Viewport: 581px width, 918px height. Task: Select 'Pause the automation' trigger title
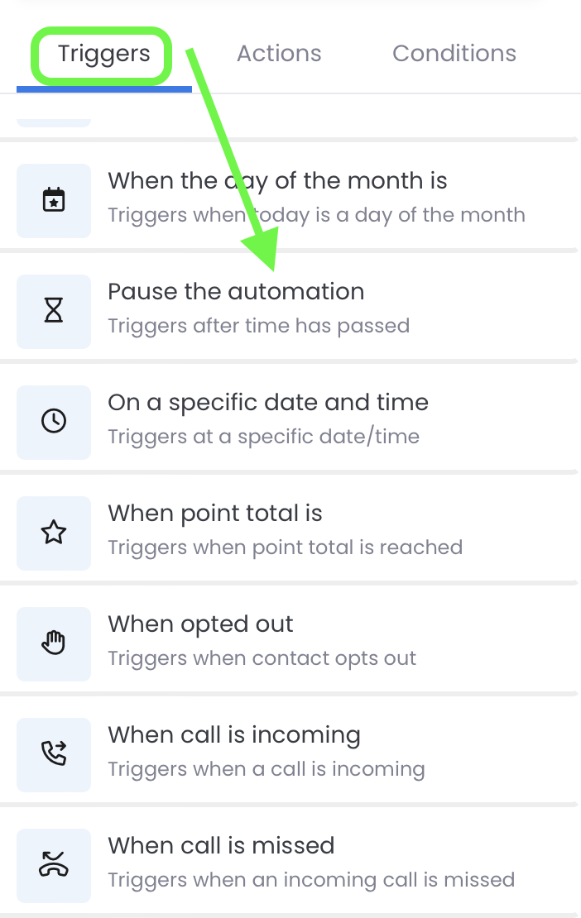236,292
